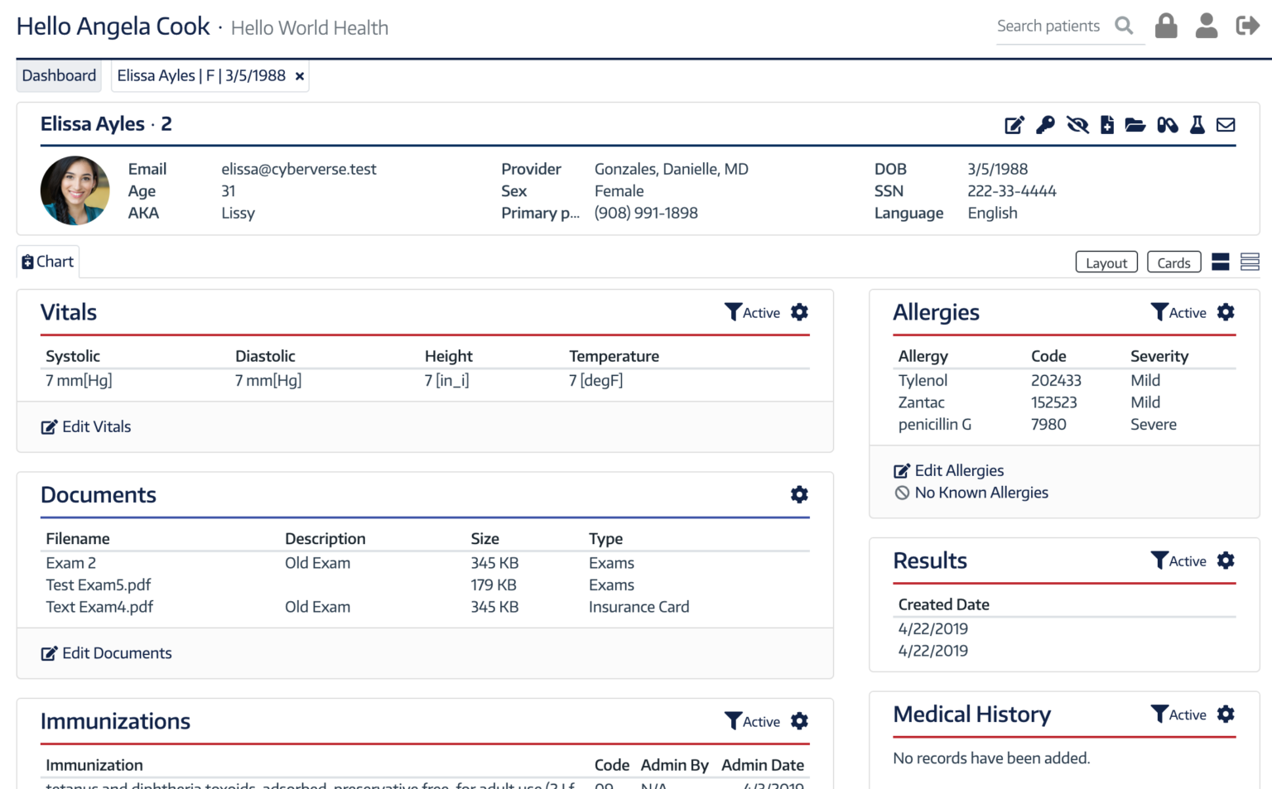Open the Cards dropdown
1272x789 pixels.
(x=1173, y=262)
